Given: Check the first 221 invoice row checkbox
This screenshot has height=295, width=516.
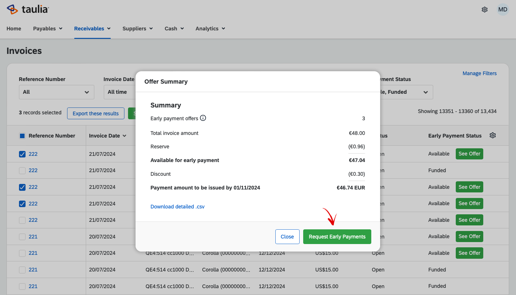Looking at the screenshot, I should (22, 237).
